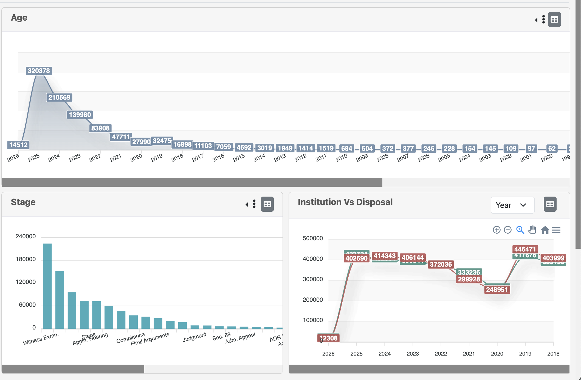Enable the panning hand tool
This screenshot has height=380, width=581.
click(532, 230)
